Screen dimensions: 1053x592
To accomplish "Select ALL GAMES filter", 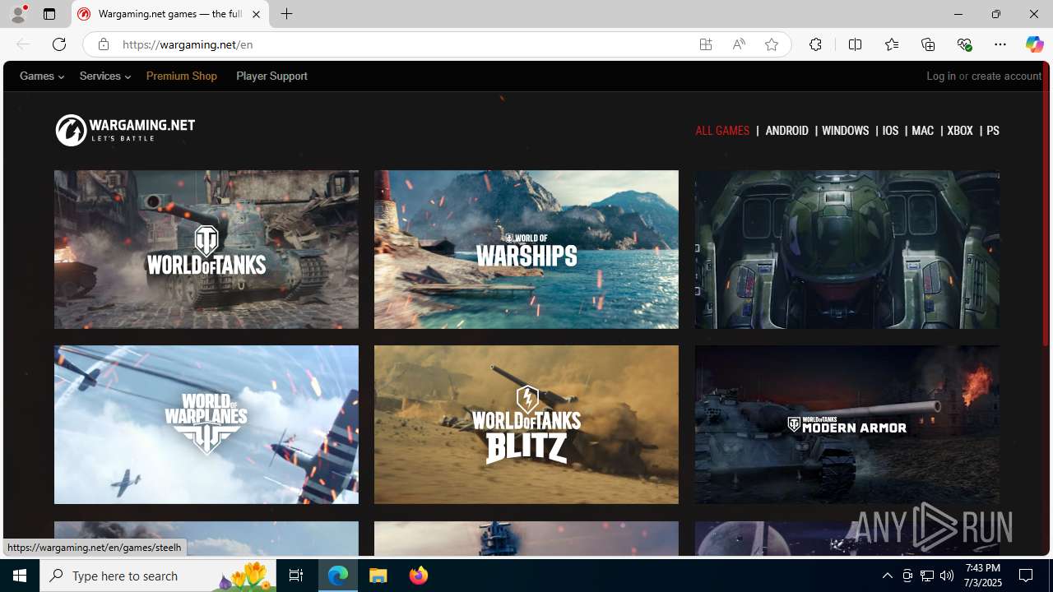I will (722, 131).
